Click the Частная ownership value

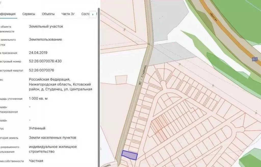click(x=36, y=161)
